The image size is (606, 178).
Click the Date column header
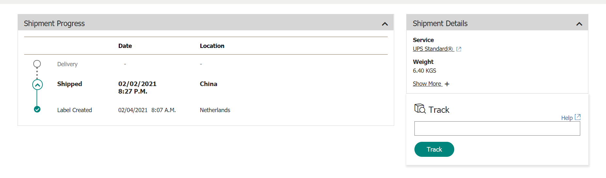pyautogui.click(x=125, y=46)
